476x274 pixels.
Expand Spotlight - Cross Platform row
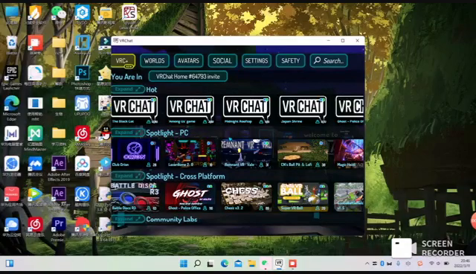point(128,176)
